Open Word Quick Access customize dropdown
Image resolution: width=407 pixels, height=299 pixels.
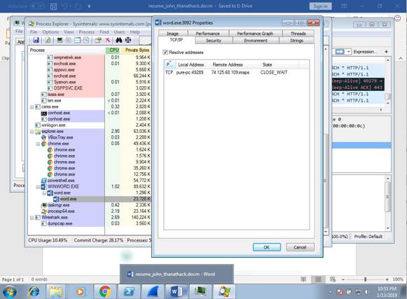89,6
